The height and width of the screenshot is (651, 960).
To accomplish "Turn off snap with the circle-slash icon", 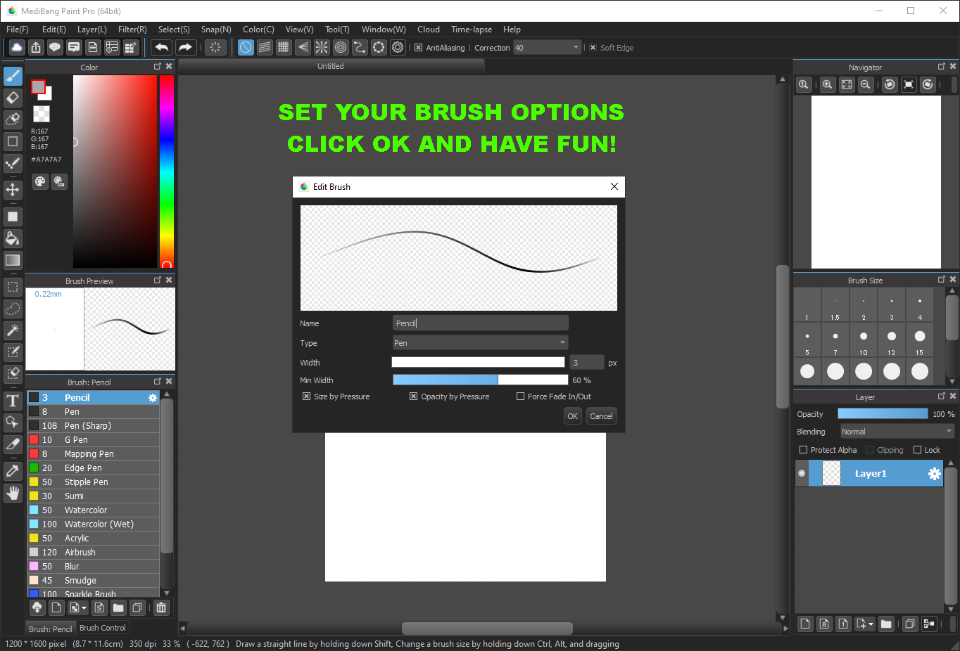I will 246,47.
